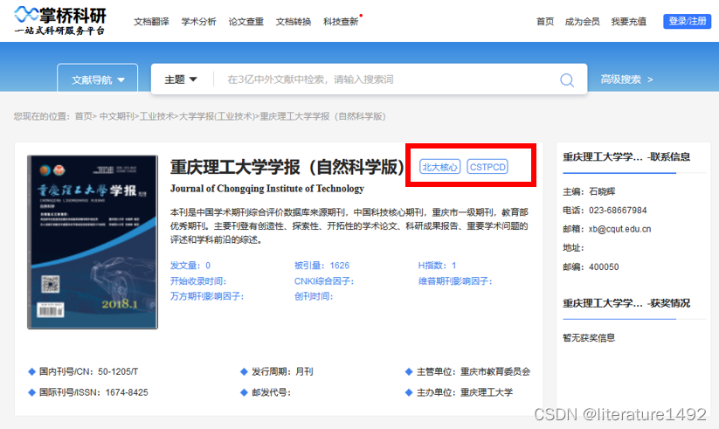Open the 科技查新 menu item
This screenshot has width=719, height=429.
pyautogui.click(x=341, y=22)
